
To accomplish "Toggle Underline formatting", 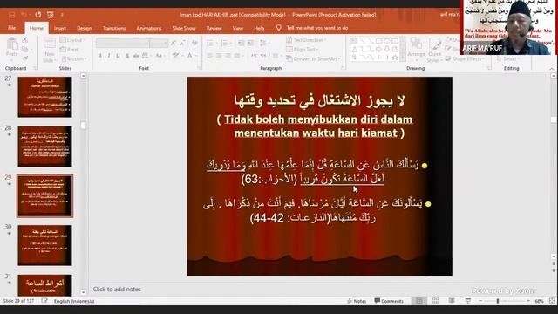I will click(118, 56).
